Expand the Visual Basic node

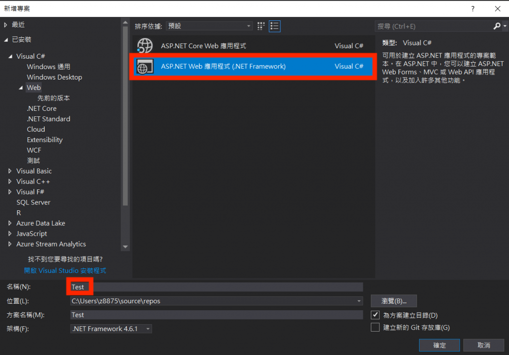[x=10, y=171]
